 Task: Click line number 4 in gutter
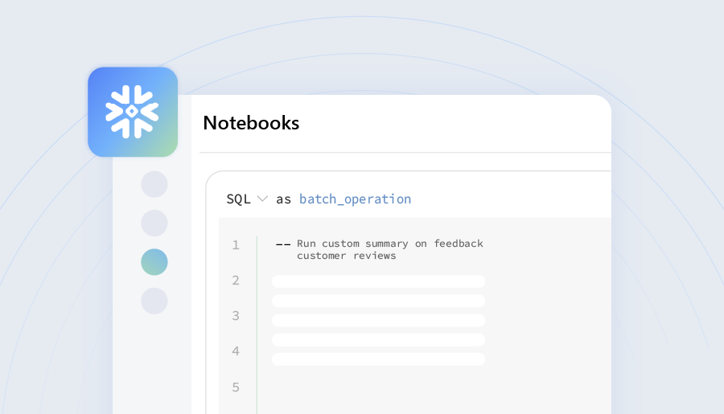pyautogui.click(x=236, y=351)
